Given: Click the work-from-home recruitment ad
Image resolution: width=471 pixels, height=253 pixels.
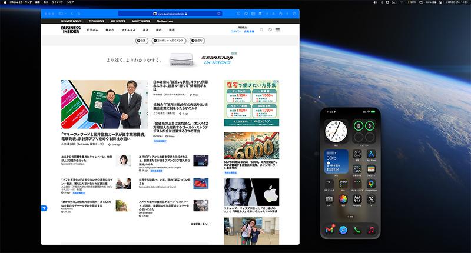Looking at the screenshot, I should (x=251, y=103).
